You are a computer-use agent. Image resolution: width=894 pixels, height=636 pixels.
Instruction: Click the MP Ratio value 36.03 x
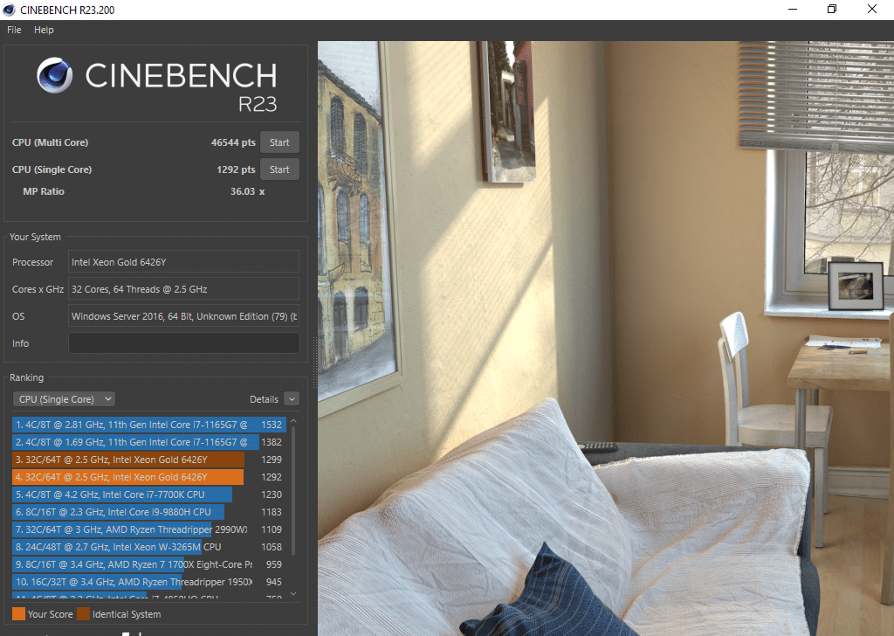pos(247,191)
